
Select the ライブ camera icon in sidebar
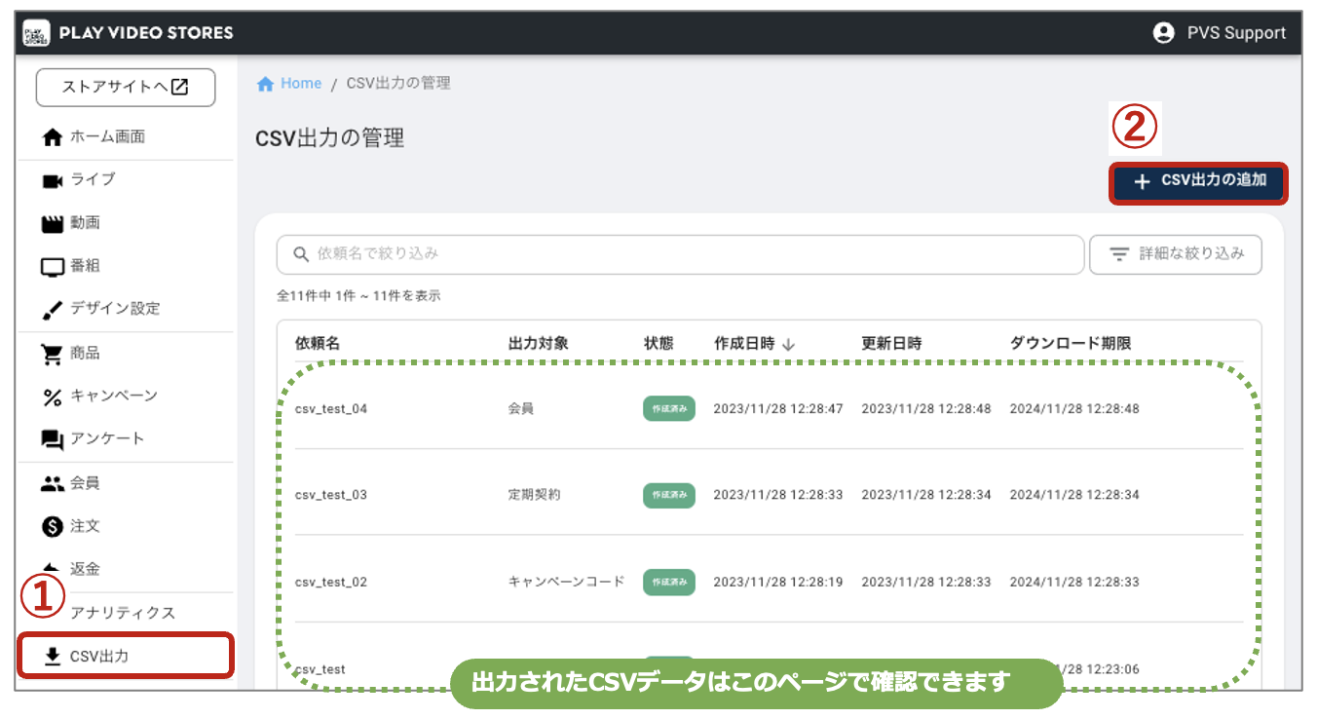52,180
